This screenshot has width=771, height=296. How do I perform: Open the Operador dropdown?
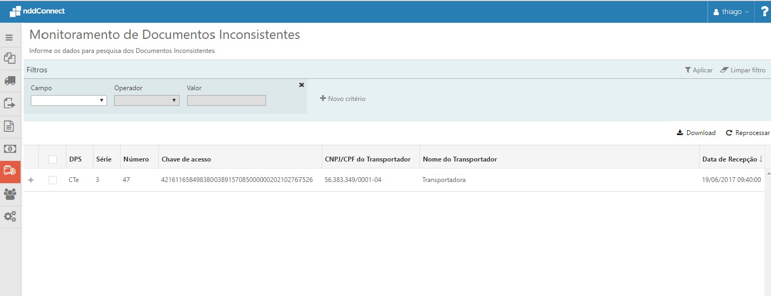(x=147, y=100)
